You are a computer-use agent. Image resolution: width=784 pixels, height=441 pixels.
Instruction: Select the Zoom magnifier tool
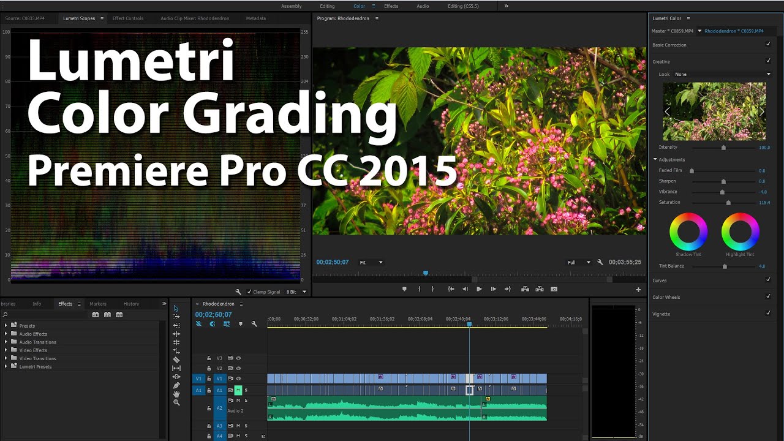(x=176, y=402)
